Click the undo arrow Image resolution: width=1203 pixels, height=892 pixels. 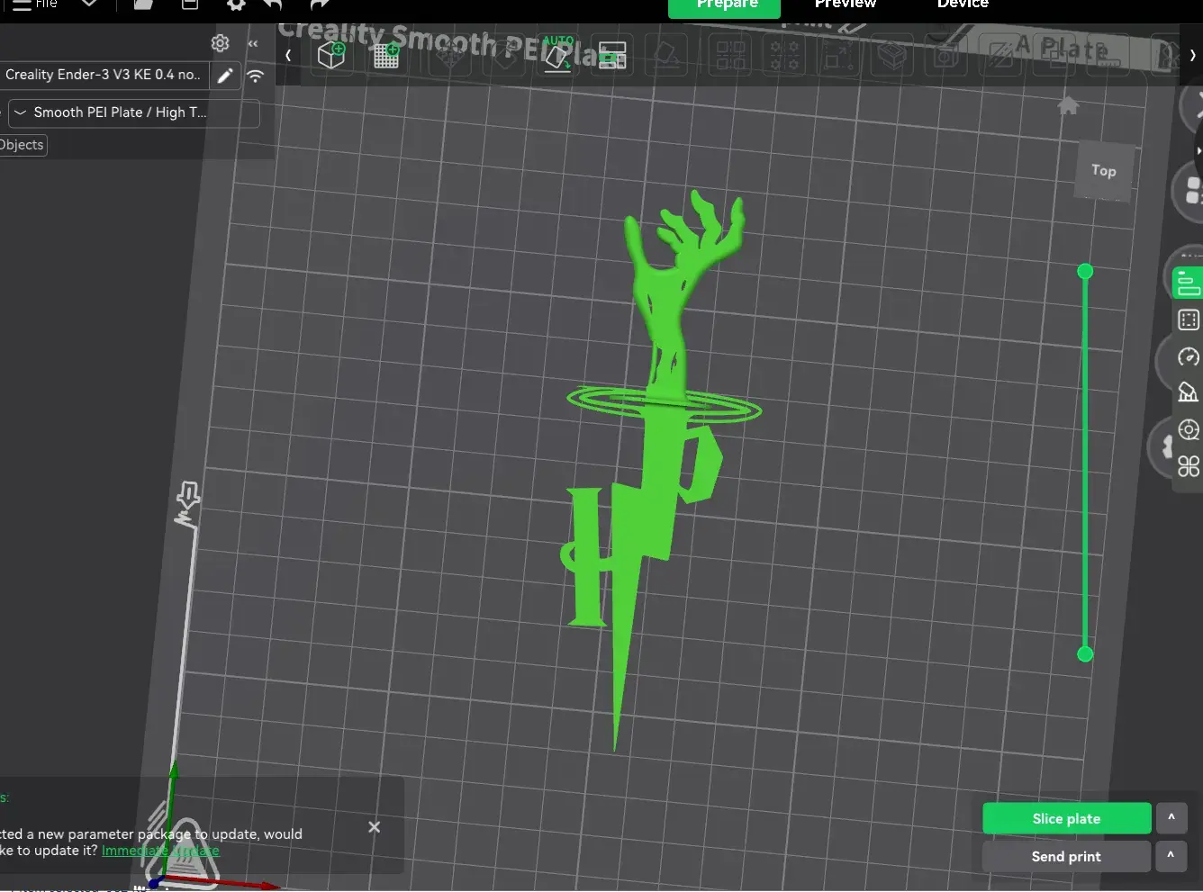(274, 5)
